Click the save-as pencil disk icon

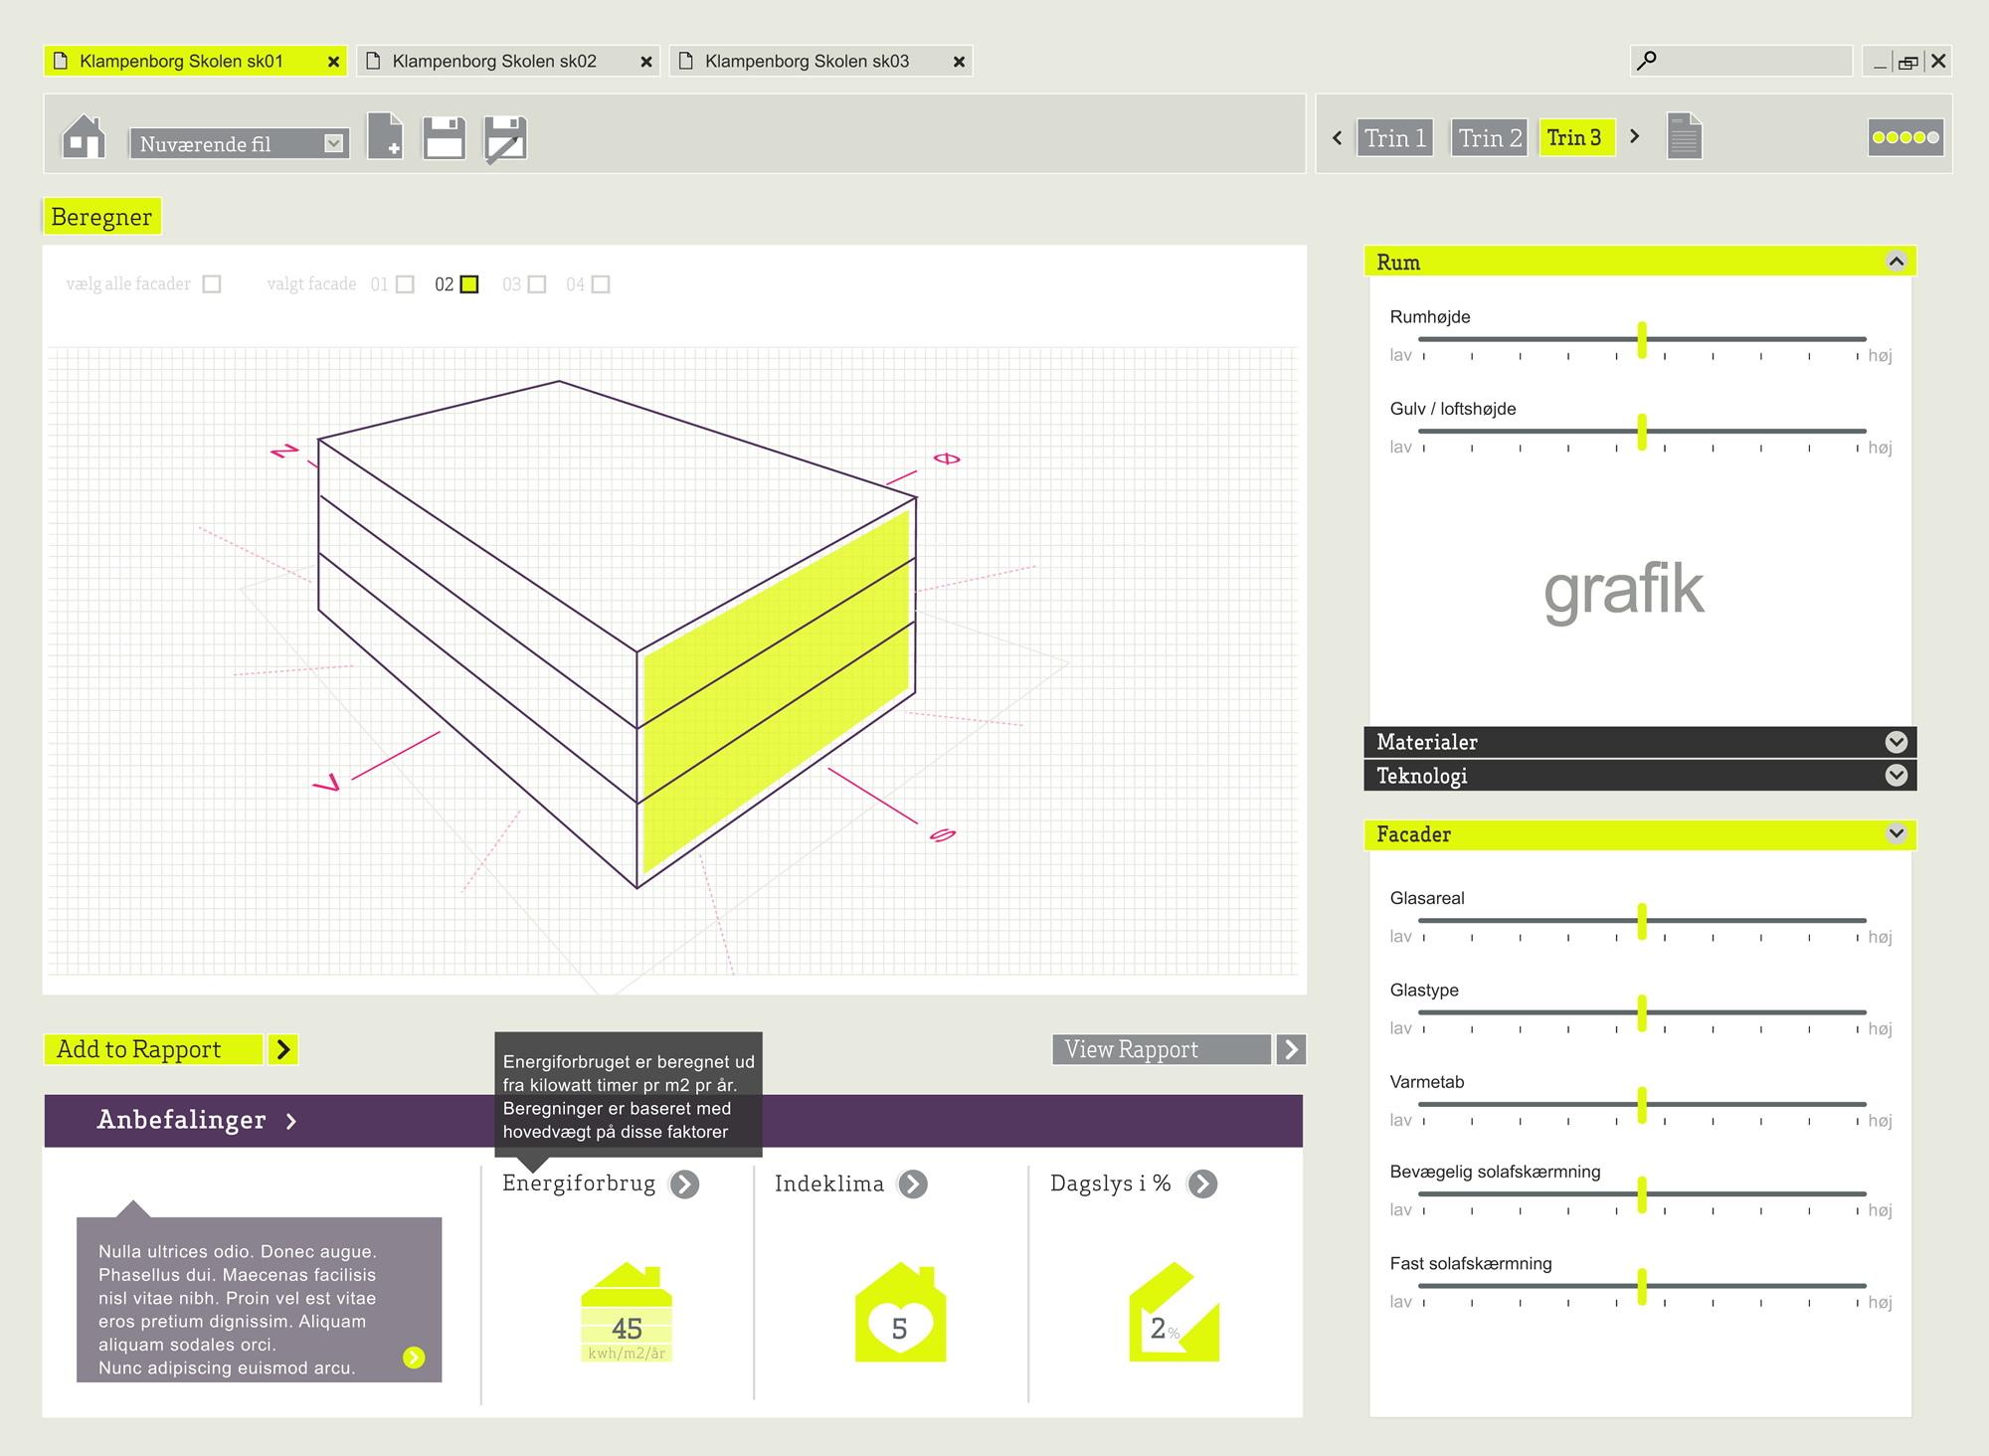pos(505,138)
